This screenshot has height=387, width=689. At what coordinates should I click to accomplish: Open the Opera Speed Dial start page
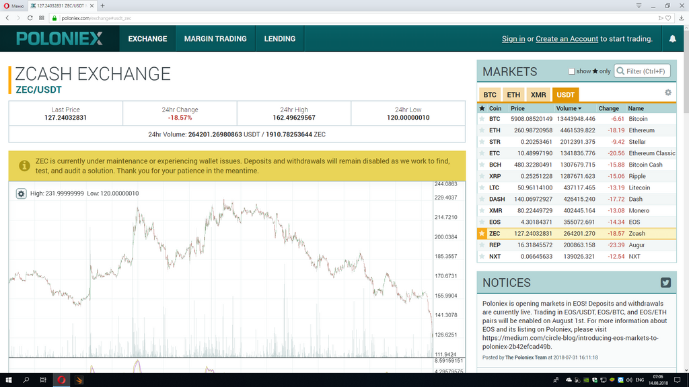41,18
